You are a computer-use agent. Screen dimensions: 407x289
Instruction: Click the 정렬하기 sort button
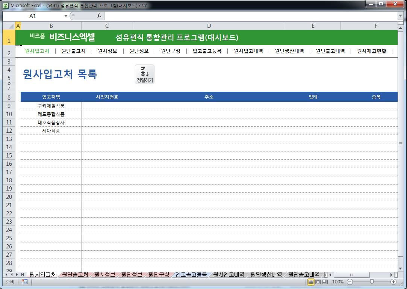pyautogui.click(x=145, y=74)
